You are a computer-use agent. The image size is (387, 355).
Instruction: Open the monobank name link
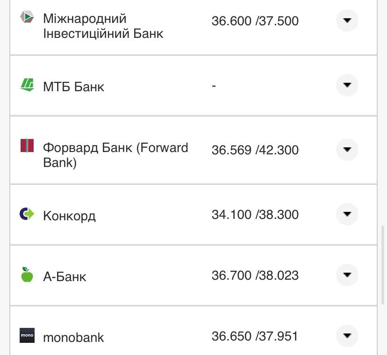pos(73,337)
